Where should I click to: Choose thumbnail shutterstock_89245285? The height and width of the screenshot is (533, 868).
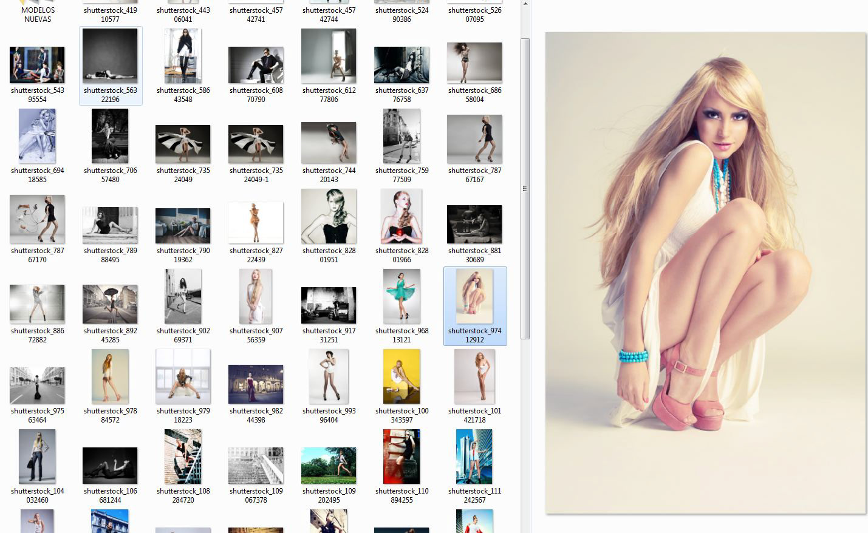[x=110, y=304]
